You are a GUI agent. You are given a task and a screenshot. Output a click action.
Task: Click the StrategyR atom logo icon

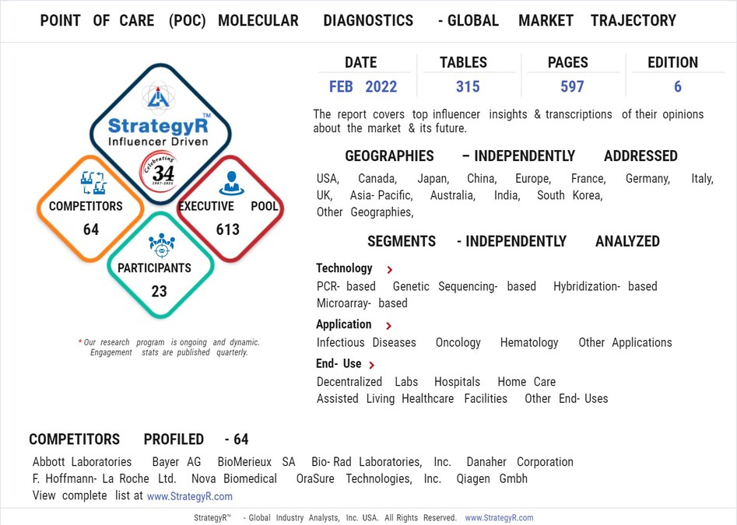point(159,97)
